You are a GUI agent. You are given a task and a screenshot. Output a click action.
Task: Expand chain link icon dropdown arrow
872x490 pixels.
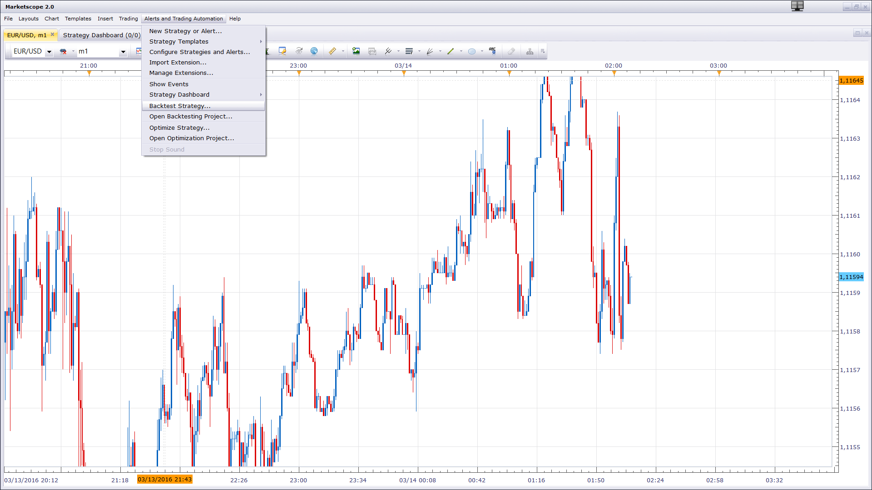(x=73, y=51)
